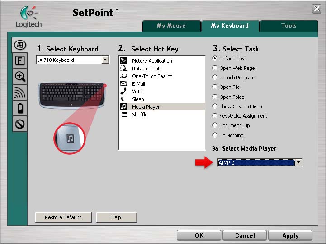This screenshot has height=244, width=326.
Task: Switch to the My Mouse tab
Action: point(171,26)
